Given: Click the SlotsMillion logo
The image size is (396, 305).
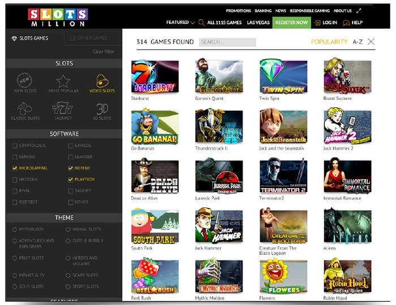Looking at the screenshot, I should (x=58, y=17).
